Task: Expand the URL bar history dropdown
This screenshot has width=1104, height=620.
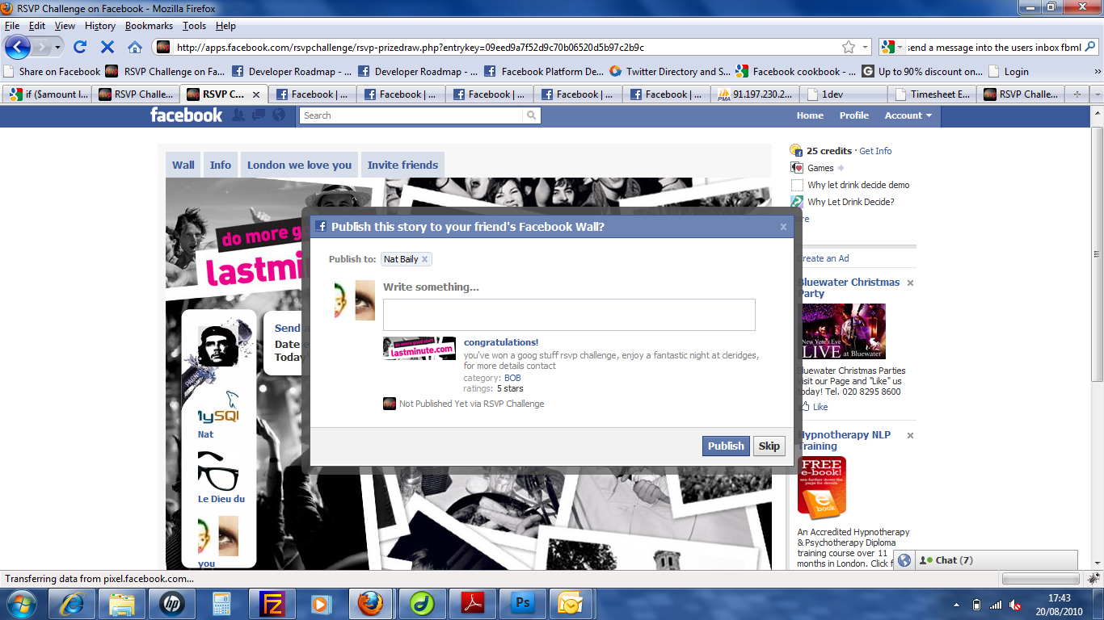Action: click(x=866, y=47)
